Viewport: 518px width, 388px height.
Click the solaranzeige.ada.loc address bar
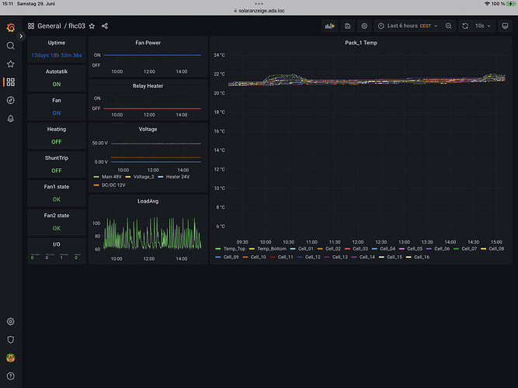pyautogui.click(x=259, y=11)
